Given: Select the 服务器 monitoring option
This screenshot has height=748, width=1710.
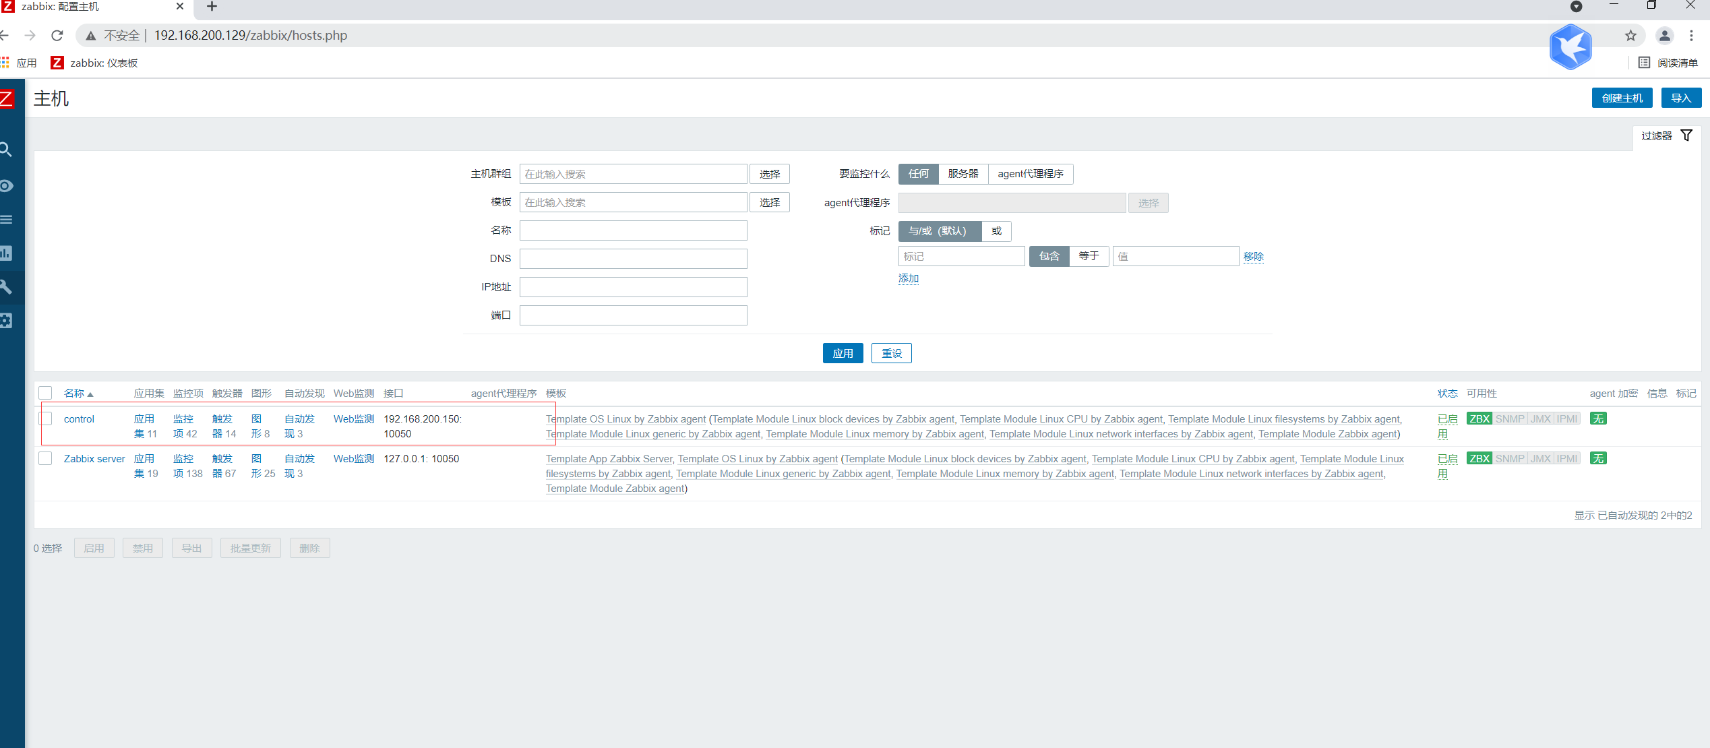Looking at the screenshot, I should click(x=963, y=174).
